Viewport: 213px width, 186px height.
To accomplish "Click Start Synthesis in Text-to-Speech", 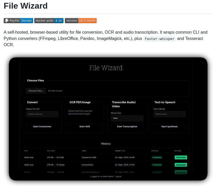I will pos(169,126).
